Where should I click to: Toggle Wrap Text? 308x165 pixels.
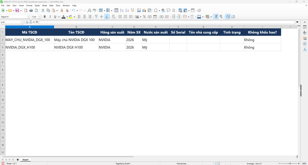click(113, 17)
